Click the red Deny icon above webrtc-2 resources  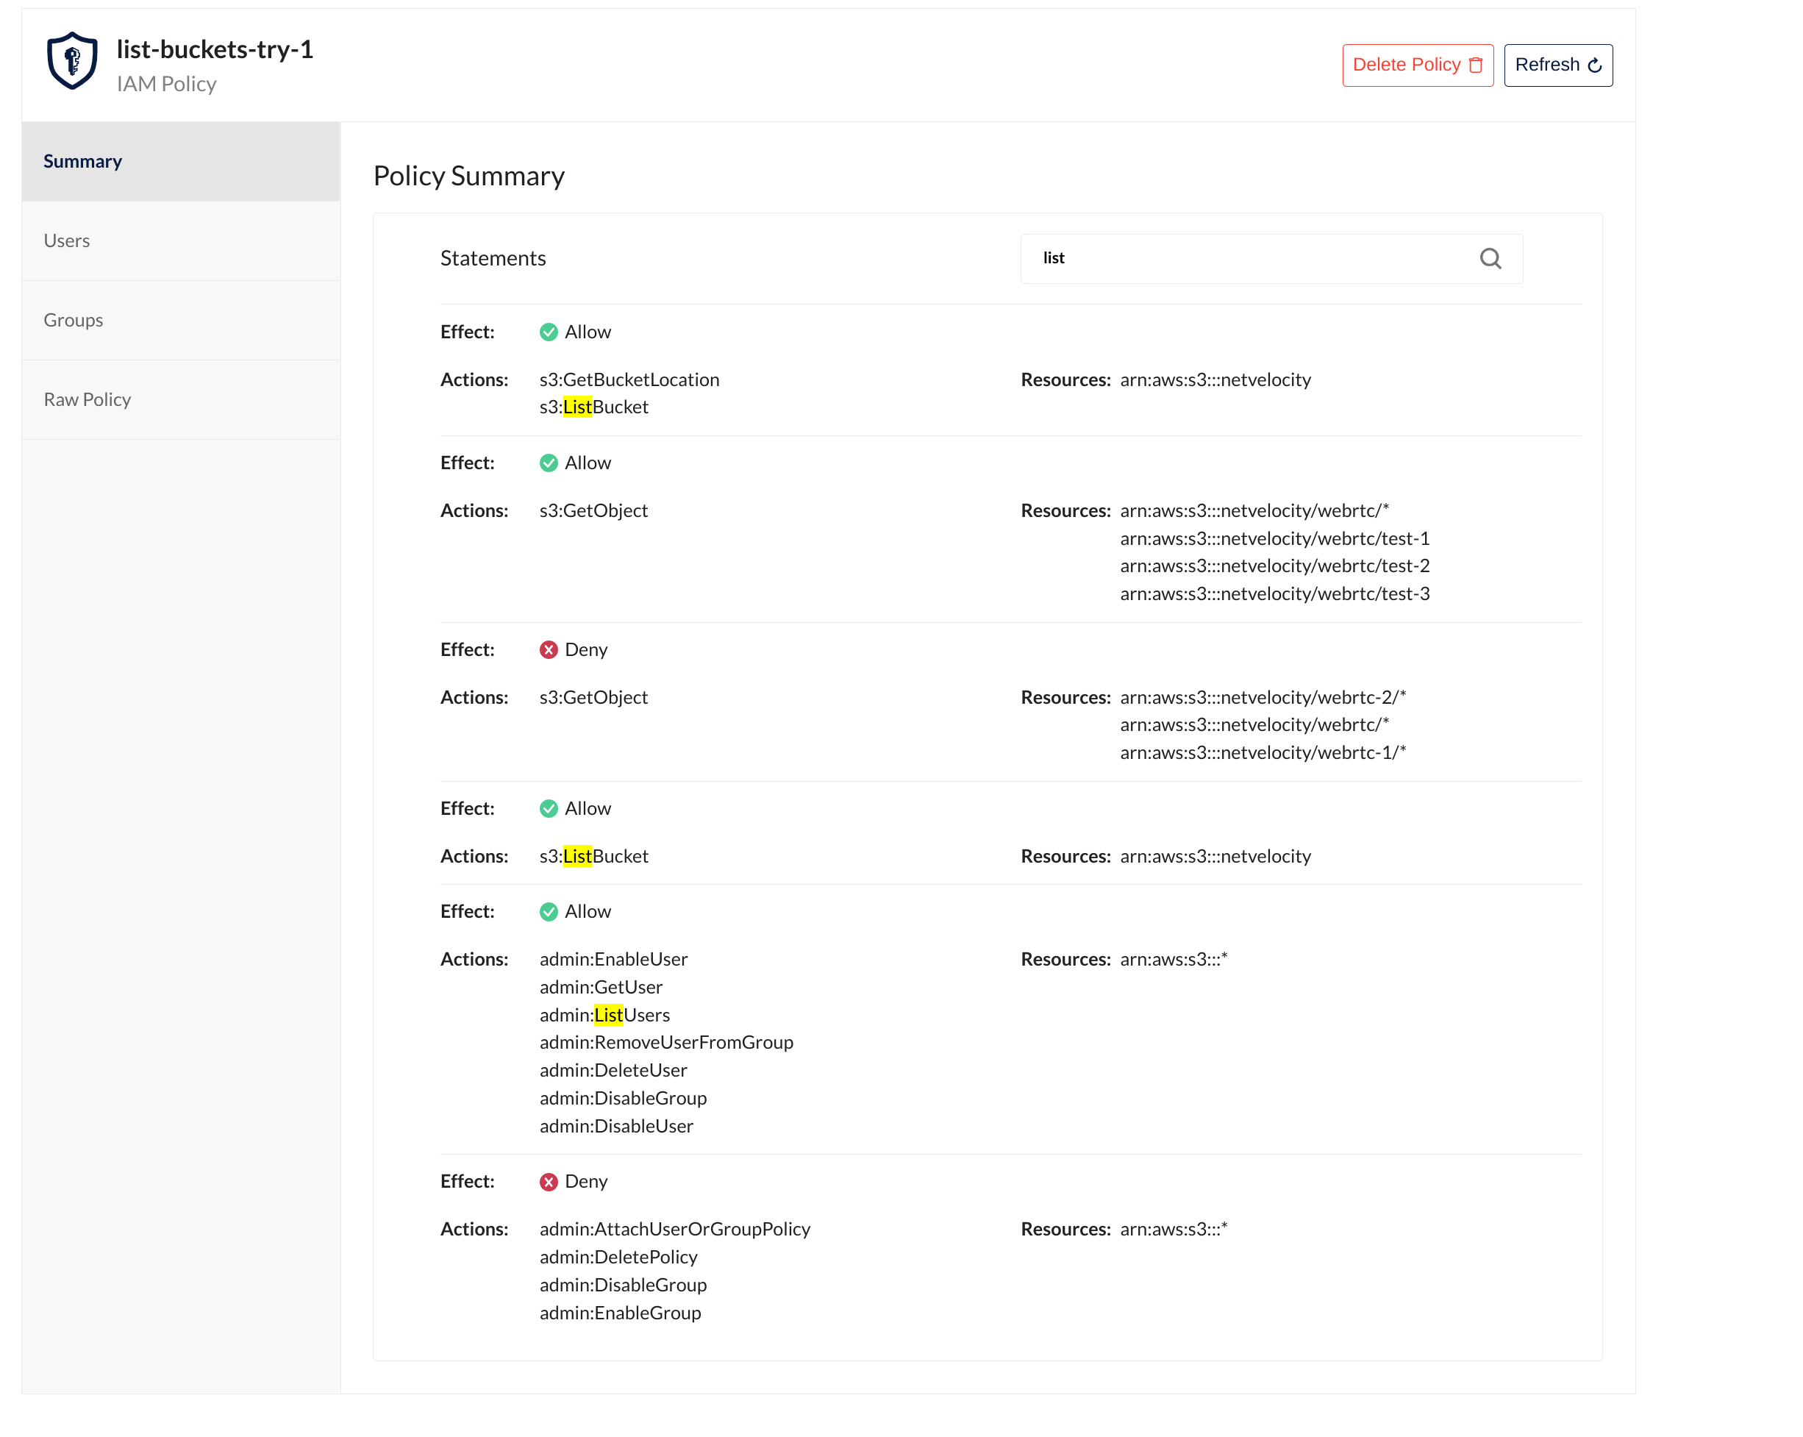point(549,650)
